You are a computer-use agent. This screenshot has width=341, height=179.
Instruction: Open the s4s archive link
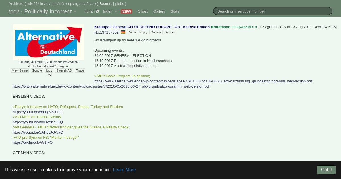(x=62, y=3)
